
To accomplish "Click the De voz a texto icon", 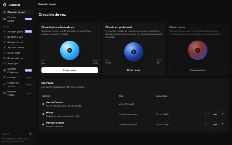I will coord(5,58).
